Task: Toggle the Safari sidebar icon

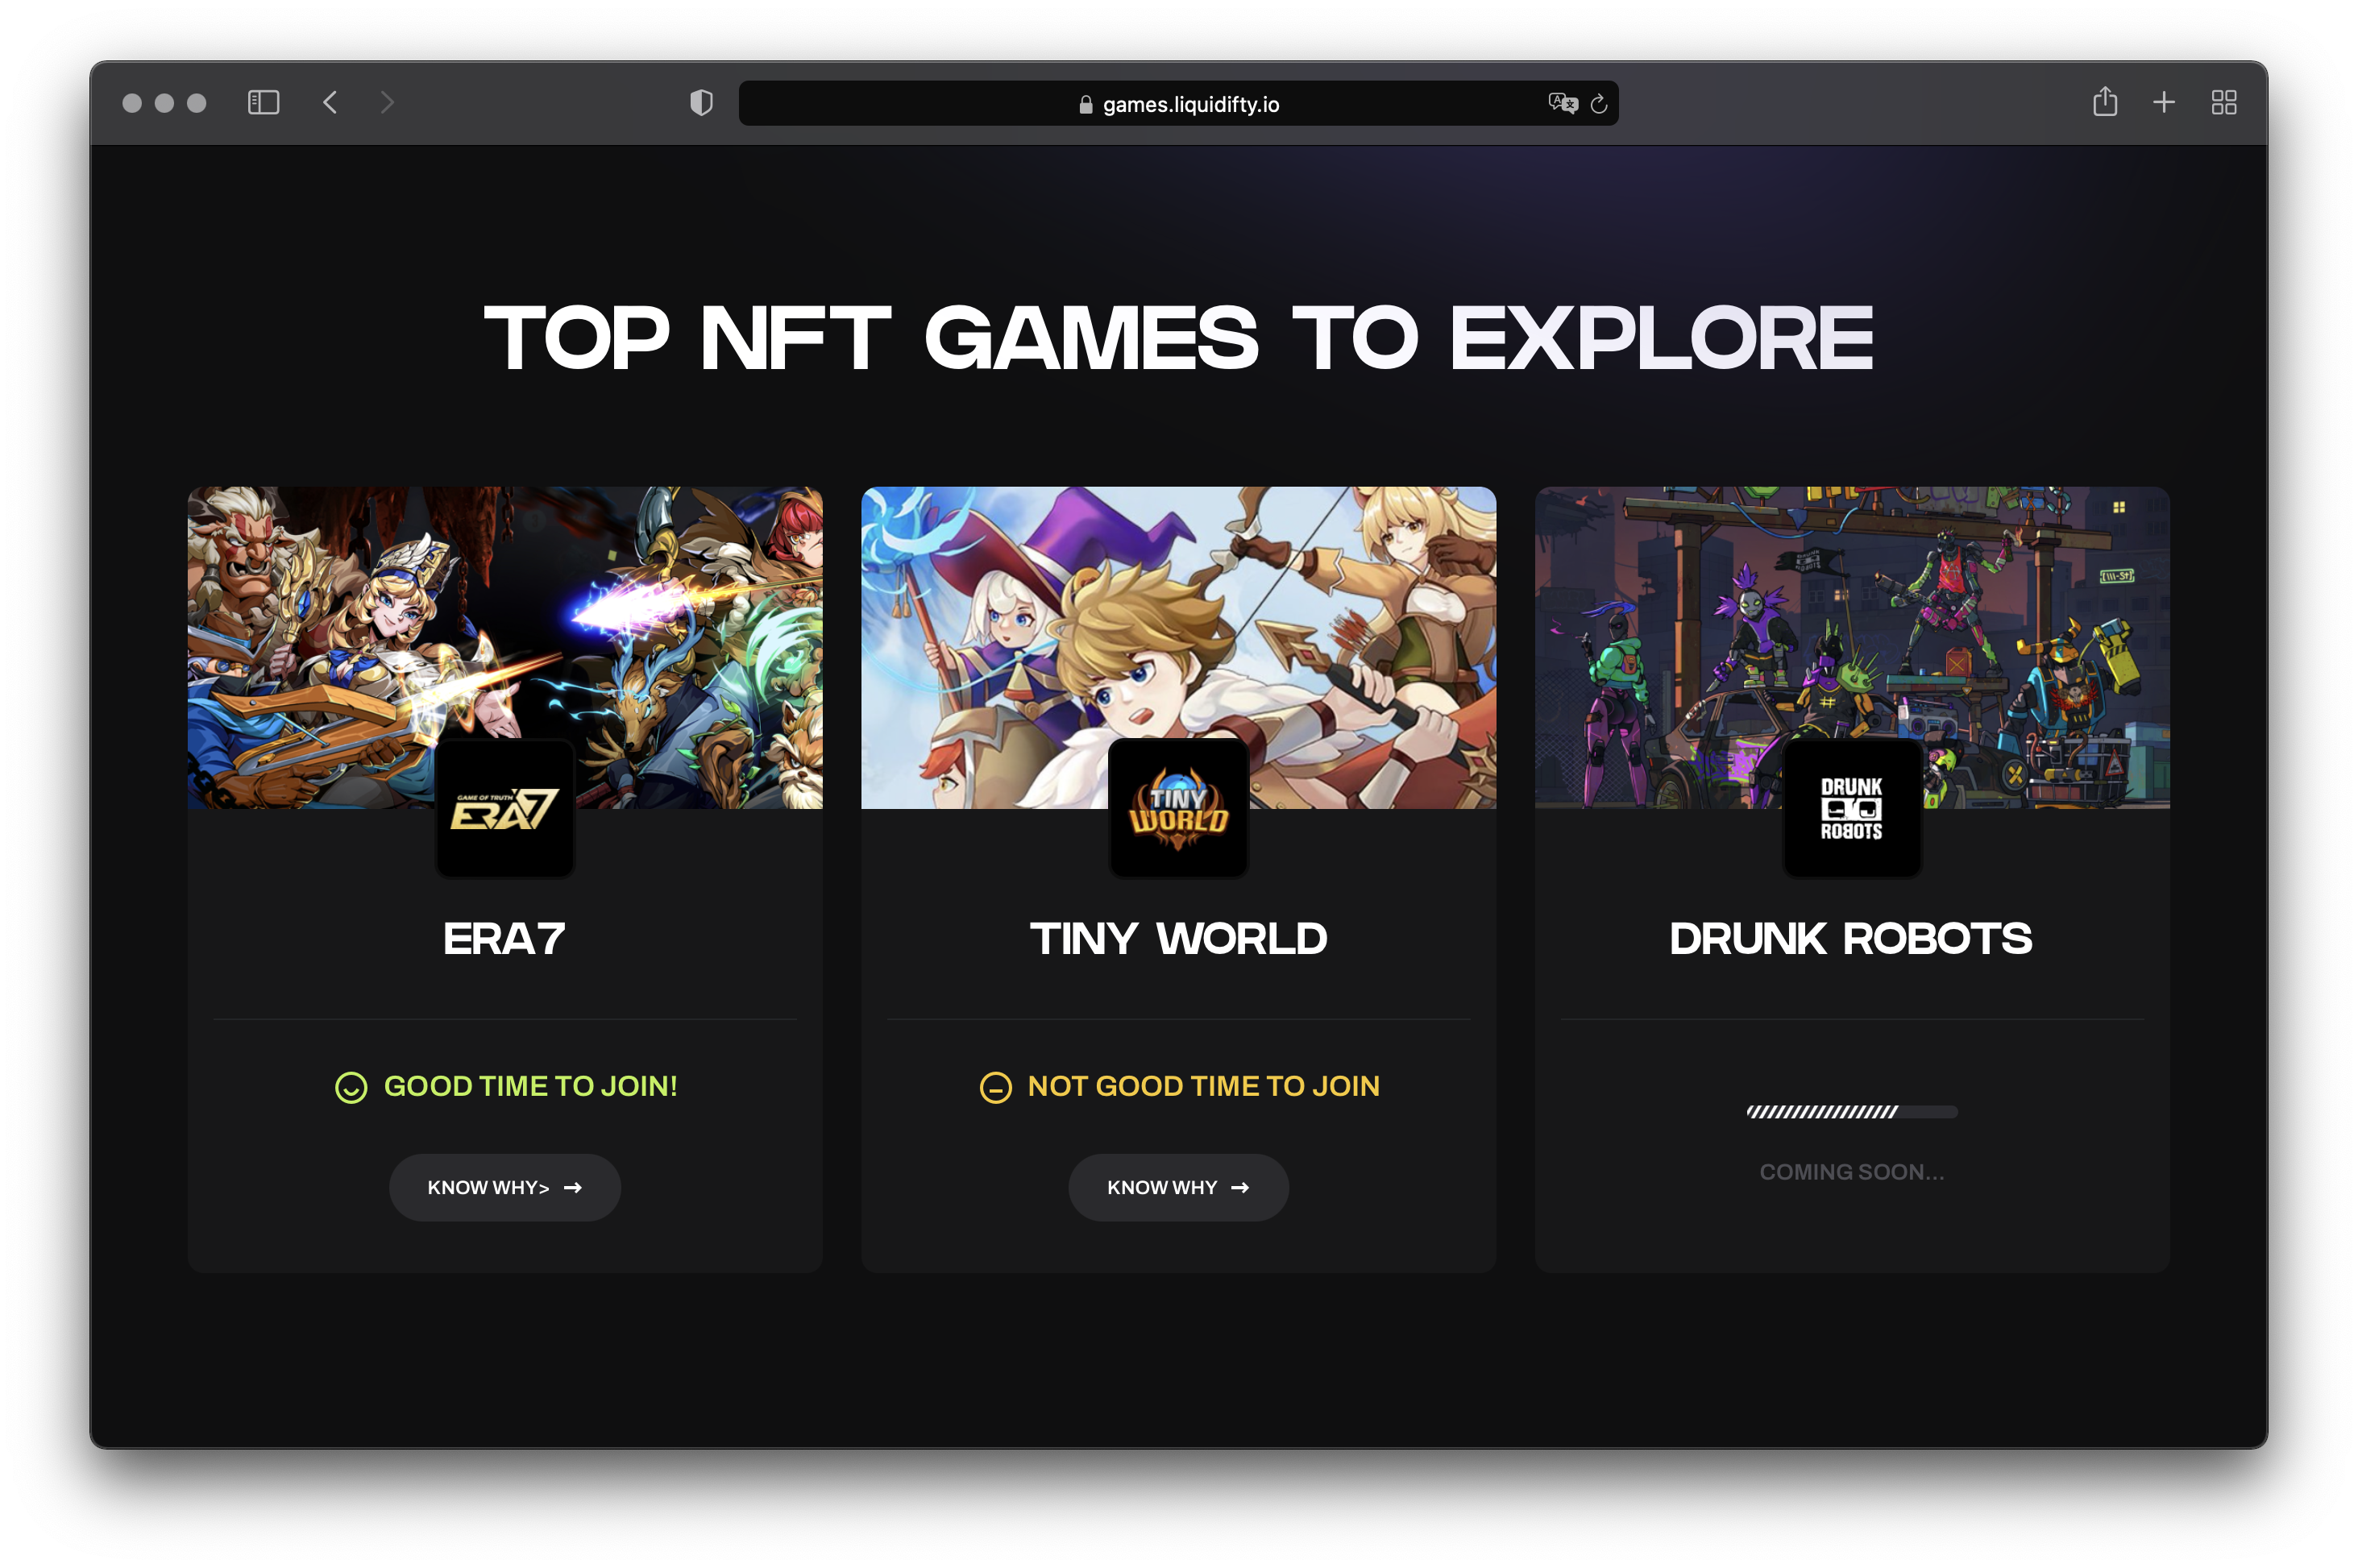Action: tap(263, 103)
